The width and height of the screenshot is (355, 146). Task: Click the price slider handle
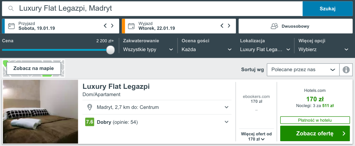pyautogui.click(x=110, y=50)
